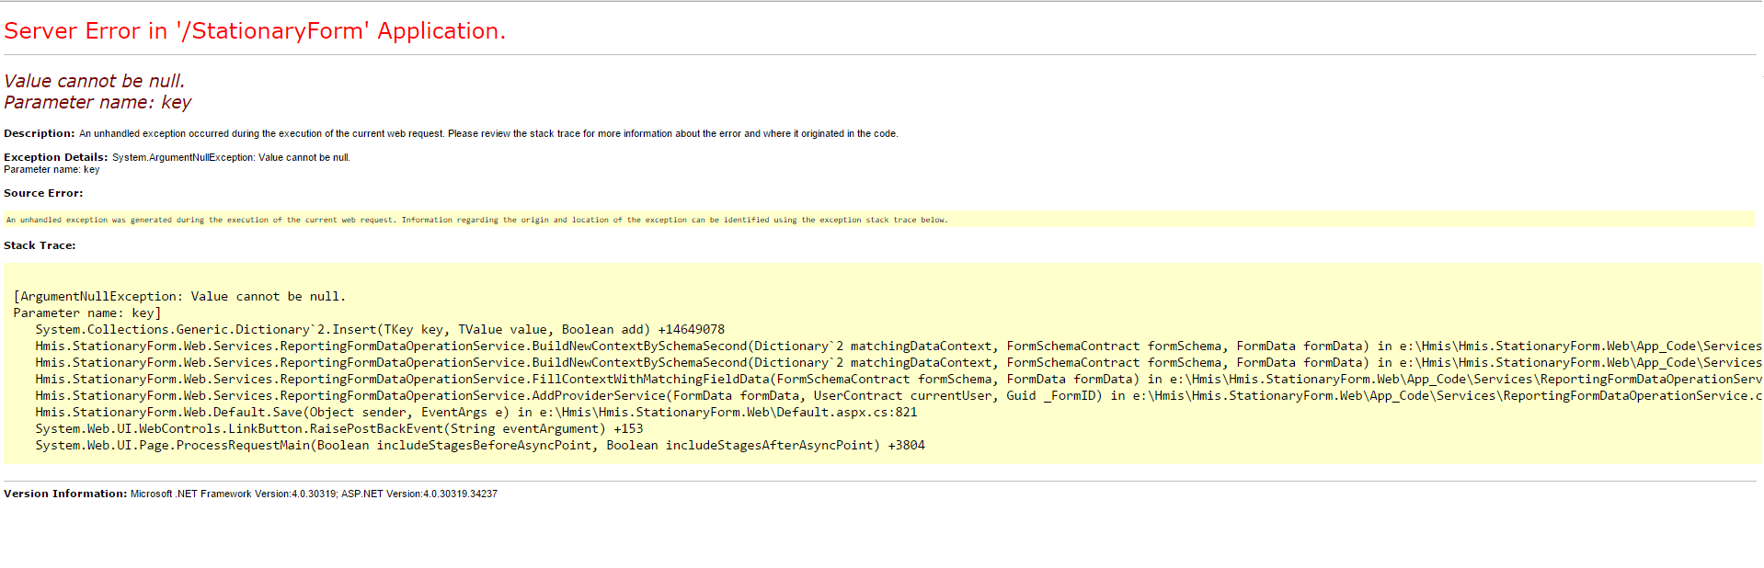Click the '[ArgumentNullException: Value cannot be null.' trace line

[x=179, y=296]
